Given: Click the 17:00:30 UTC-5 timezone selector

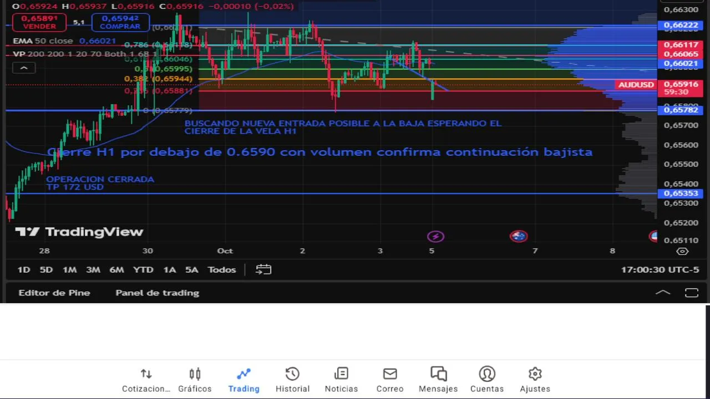Looking at the screenshot, I should 660,269.
